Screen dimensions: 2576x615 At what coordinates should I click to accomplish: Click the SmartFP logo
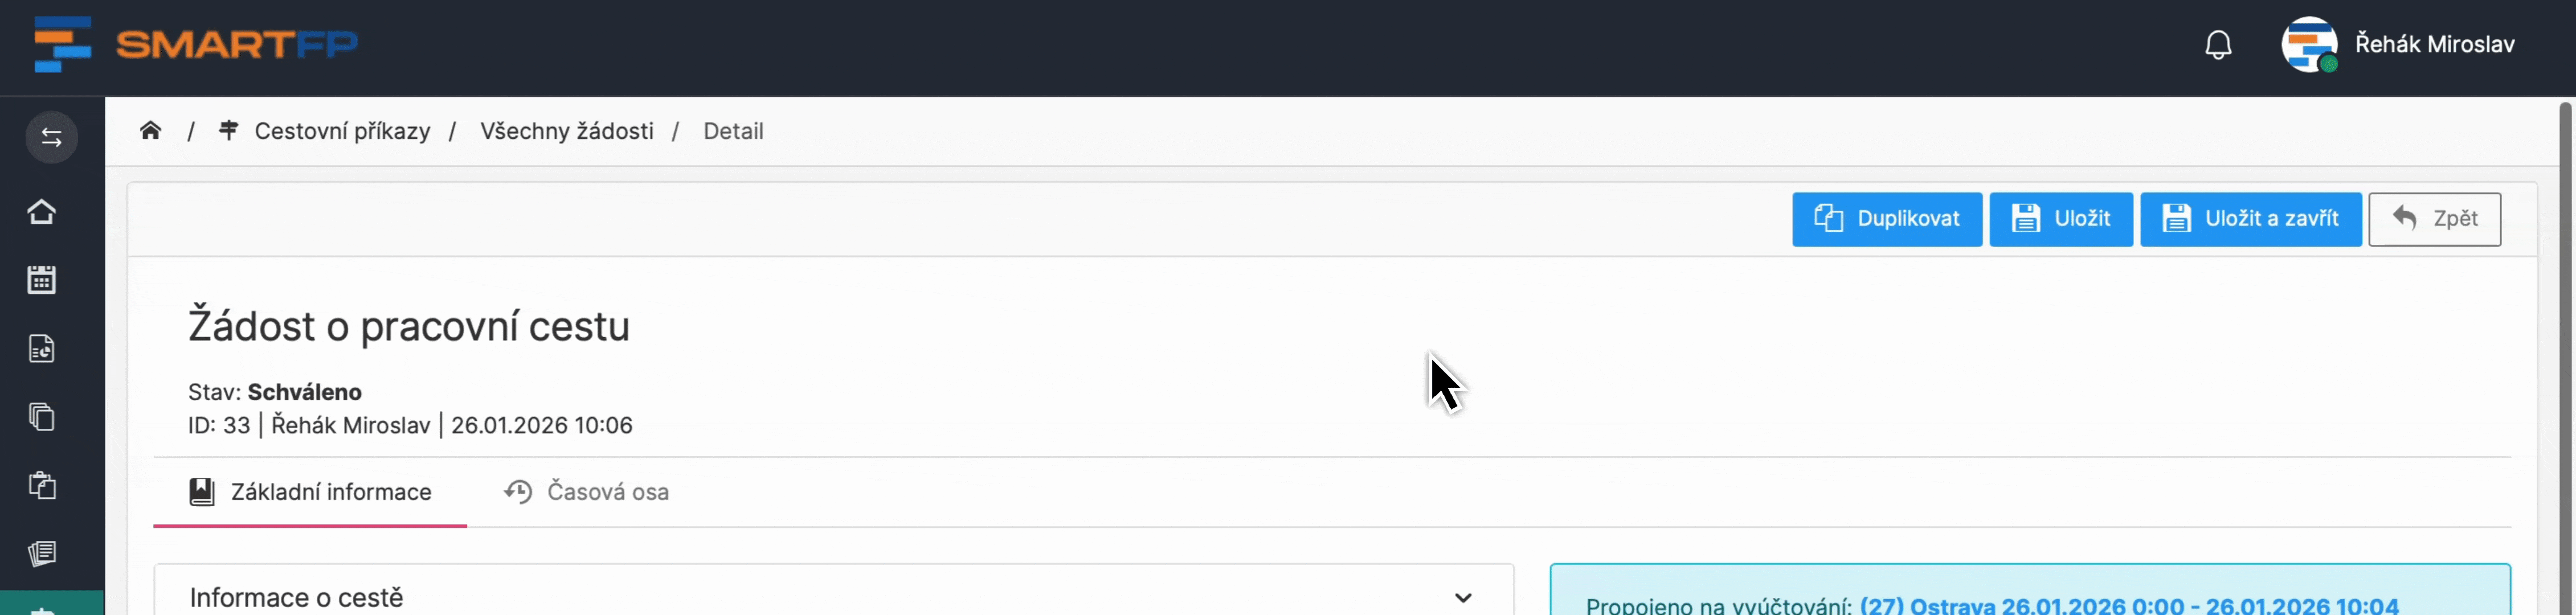196,45
